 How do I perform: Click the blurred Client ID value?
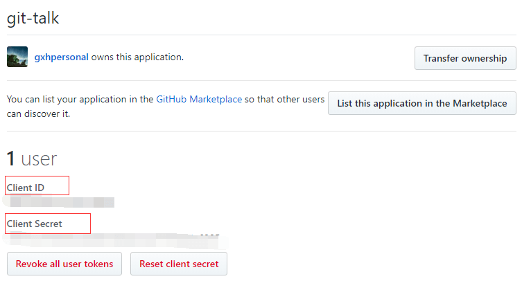(x=59, y=202)
